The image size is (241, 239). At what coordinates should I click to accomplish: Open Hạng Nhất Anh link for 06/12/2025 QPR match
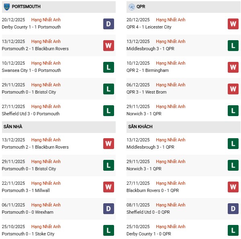pyautogui.click(x=171, y=85)
